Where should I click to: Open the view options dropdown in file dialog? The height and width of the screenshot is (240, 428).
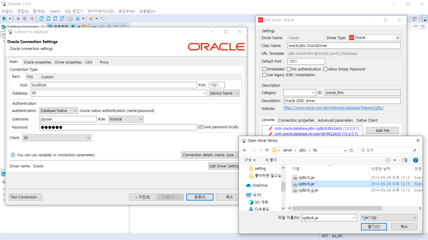395,160
